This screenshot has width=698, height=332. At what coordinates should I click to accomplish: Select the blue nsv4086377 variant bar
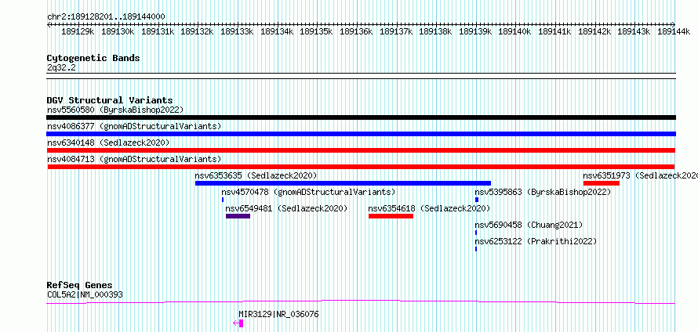[361, 134]
